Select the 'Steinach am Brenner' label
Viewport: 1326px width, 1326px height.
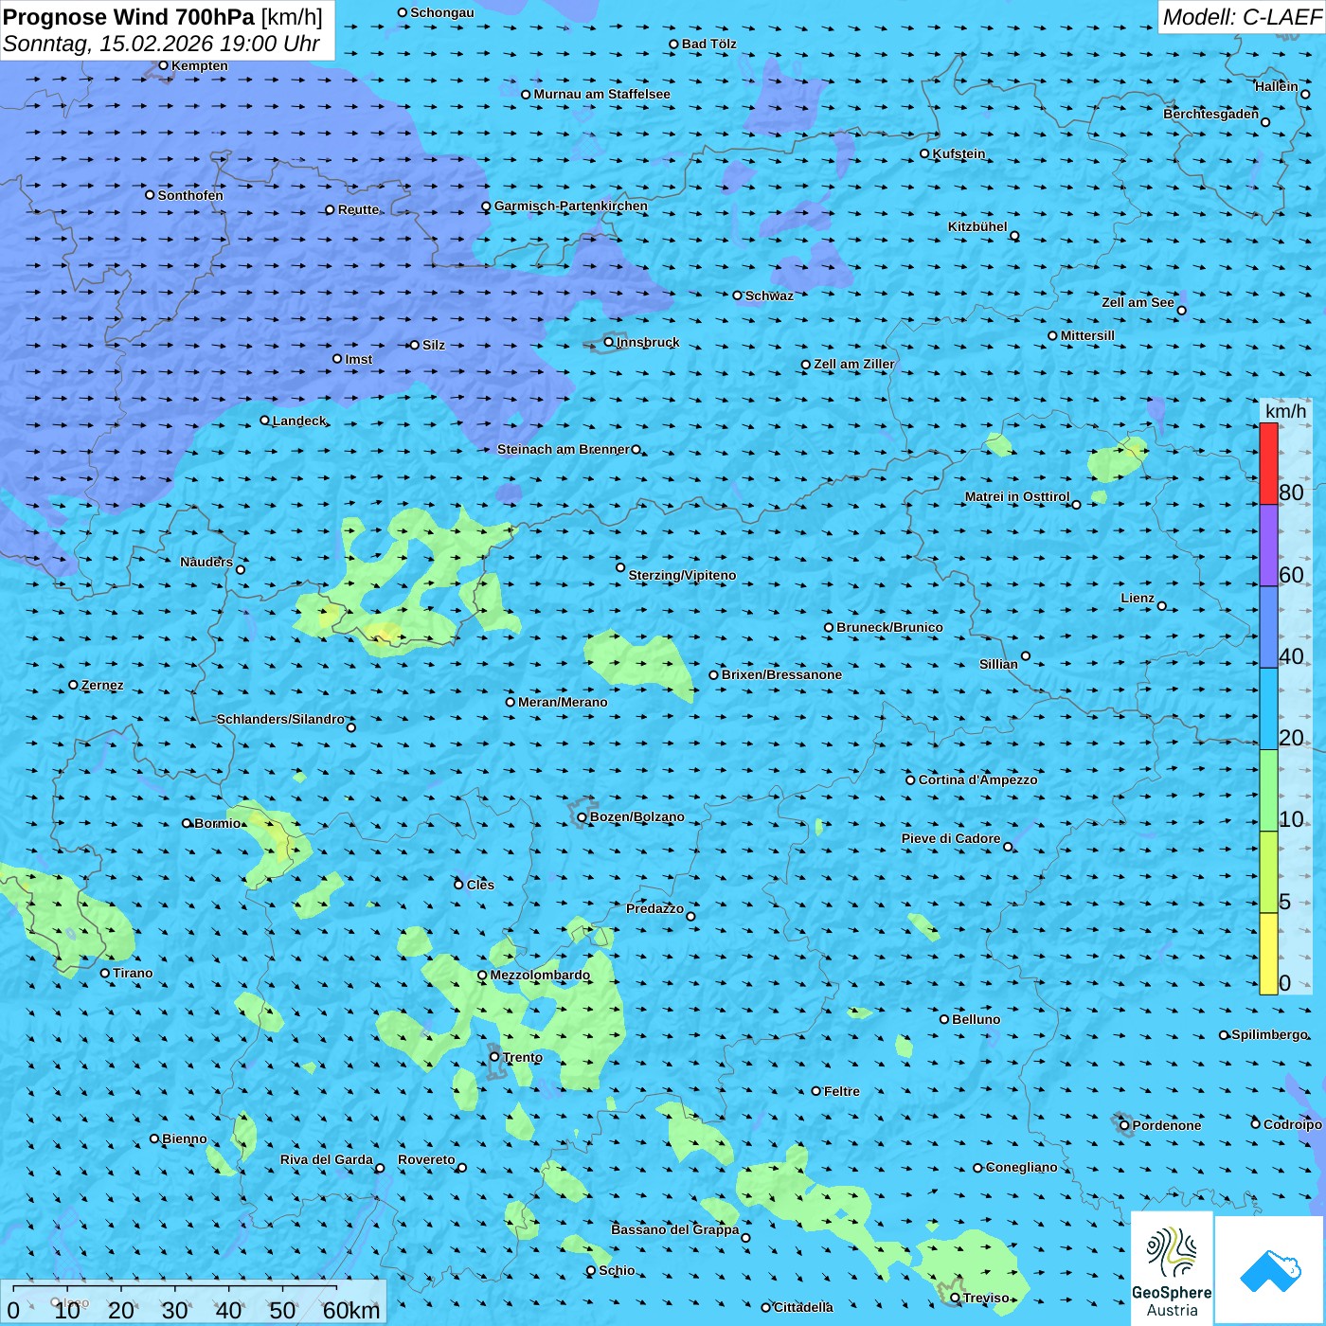(564, 449)
